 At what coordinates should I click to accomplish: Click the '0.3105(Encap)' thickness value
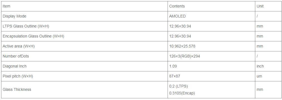182,93
